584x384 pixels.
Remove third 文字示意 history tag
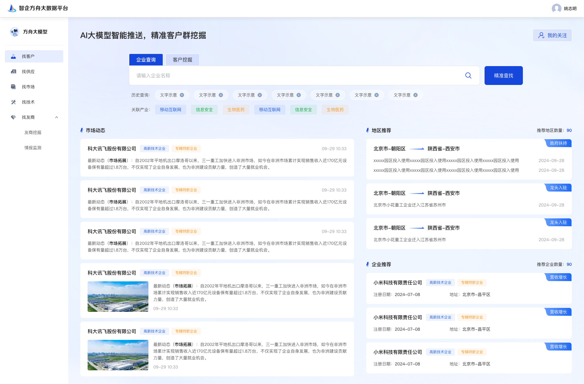click(260, 95)
